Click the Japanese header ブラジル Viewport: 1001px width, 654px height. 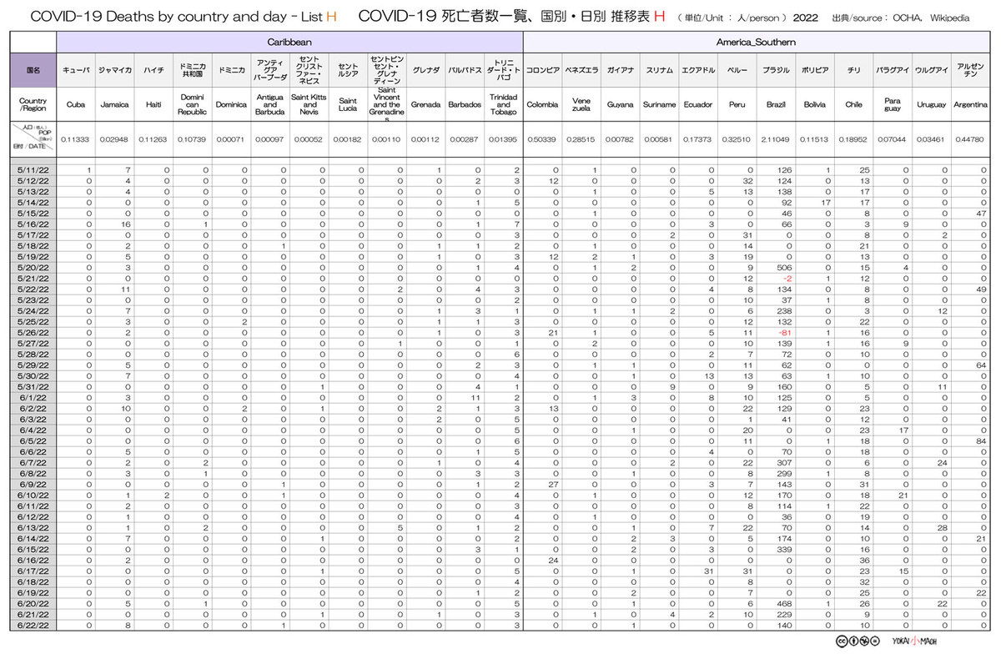[776, 70]
